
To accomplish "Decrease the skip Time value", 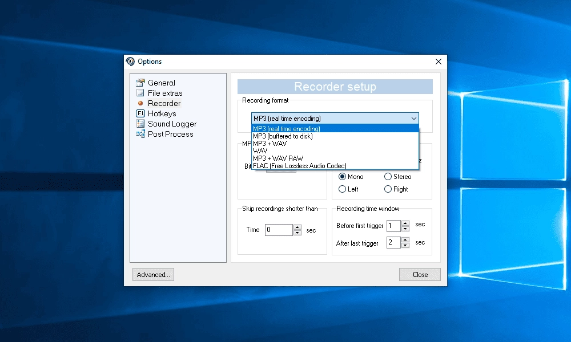I will [297, 233].
